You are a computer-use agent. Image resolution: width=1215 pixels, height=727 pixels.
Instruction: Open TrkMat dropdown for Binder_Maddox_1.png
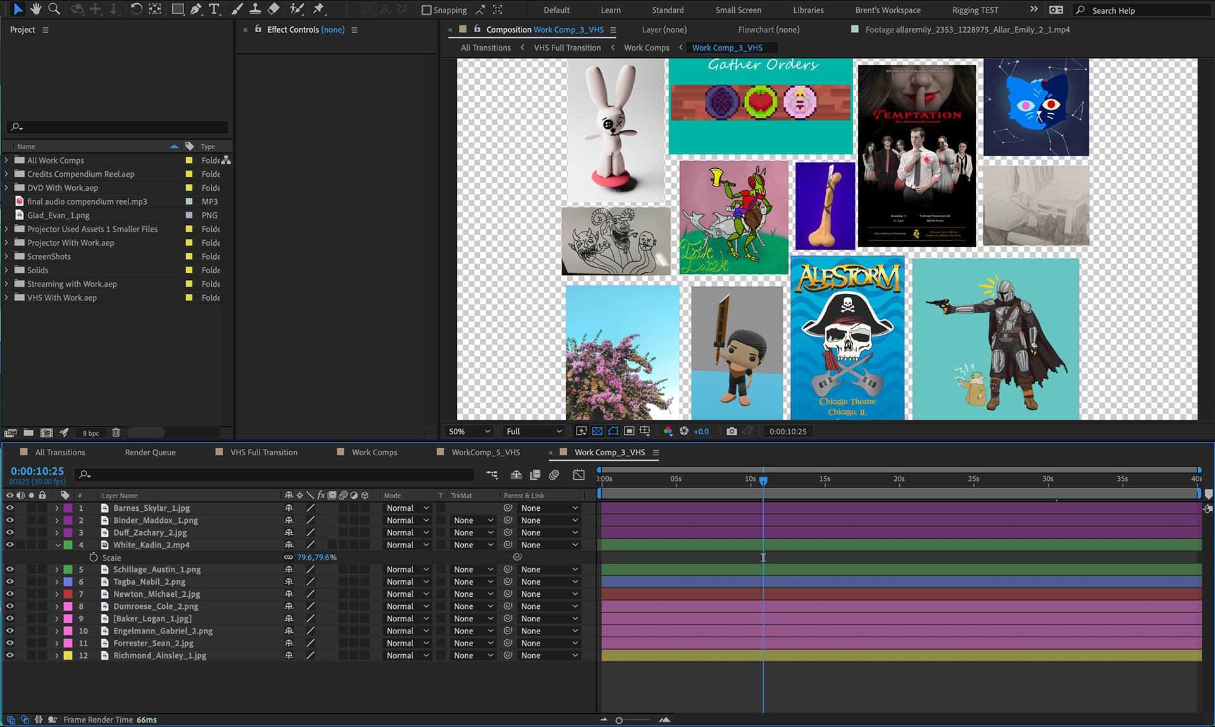tap(473, 520)
